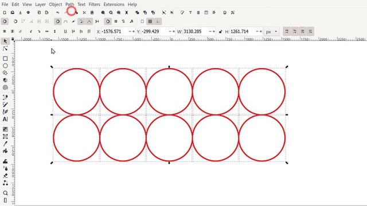Open the Layer menu
367x206 pixels.
point(40,4)
